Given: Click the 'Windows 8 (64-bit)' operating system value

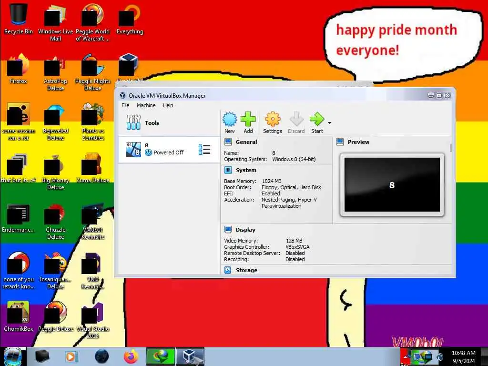Looking at the screenshot, I should 294,159.
